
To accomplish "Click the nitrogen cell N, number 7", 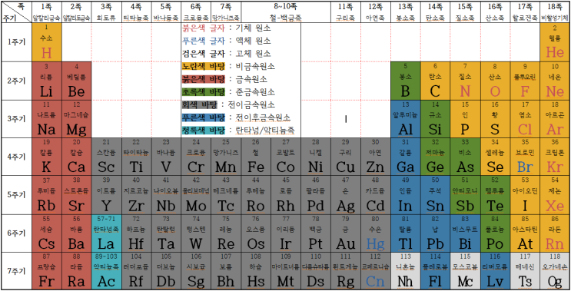I will 466,81.
